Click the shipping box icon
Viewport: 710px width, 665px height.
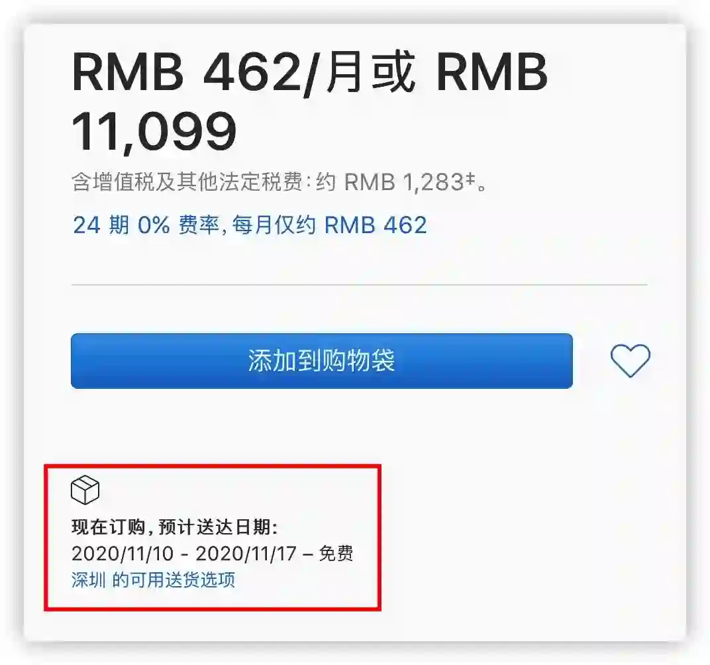[85, 490]
